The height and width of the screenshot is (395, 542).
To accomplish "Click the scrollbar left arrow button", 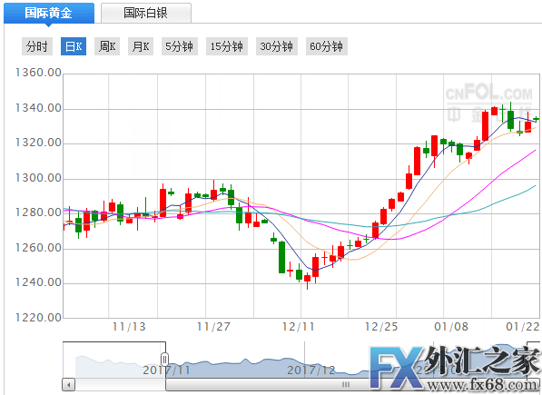I will (x=68, y=384).
